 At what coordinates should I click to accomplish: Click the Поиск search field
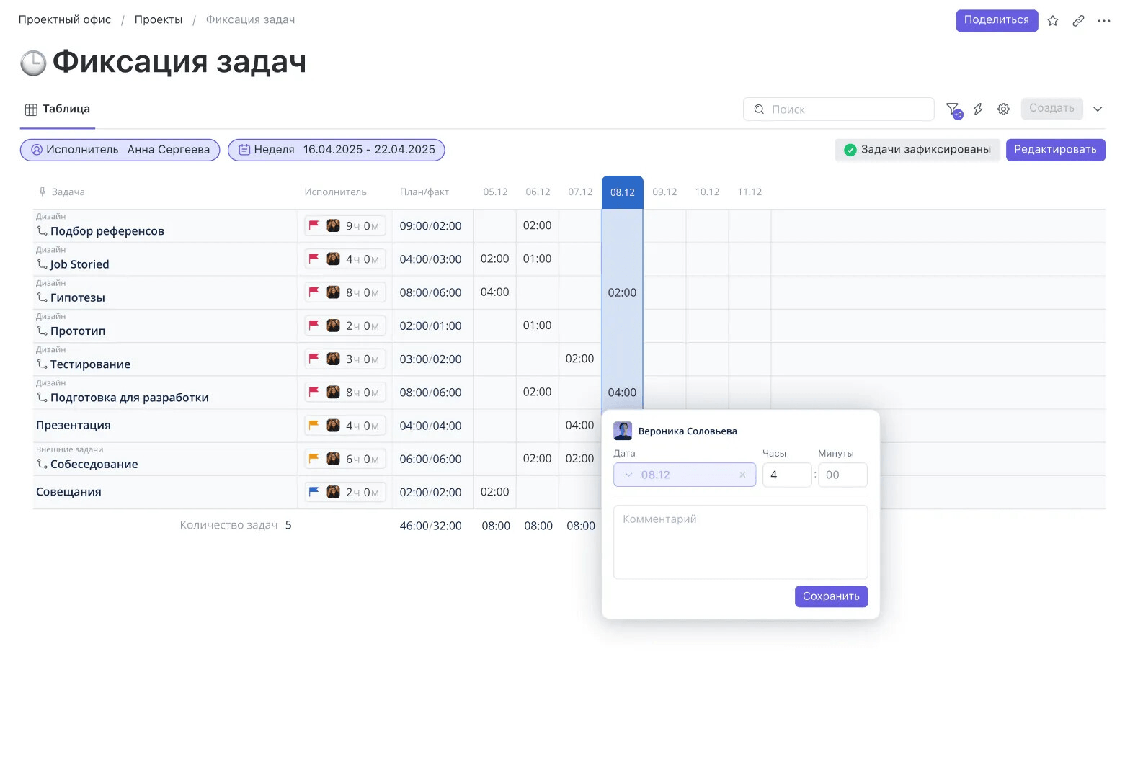(x=839, y=109)
